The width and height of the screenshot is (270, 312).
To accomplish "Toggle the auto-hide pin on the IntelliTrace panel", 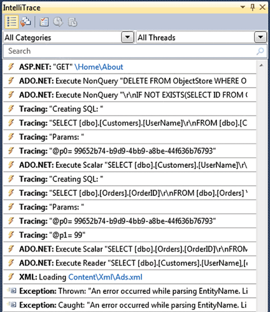I will (253, 7).
